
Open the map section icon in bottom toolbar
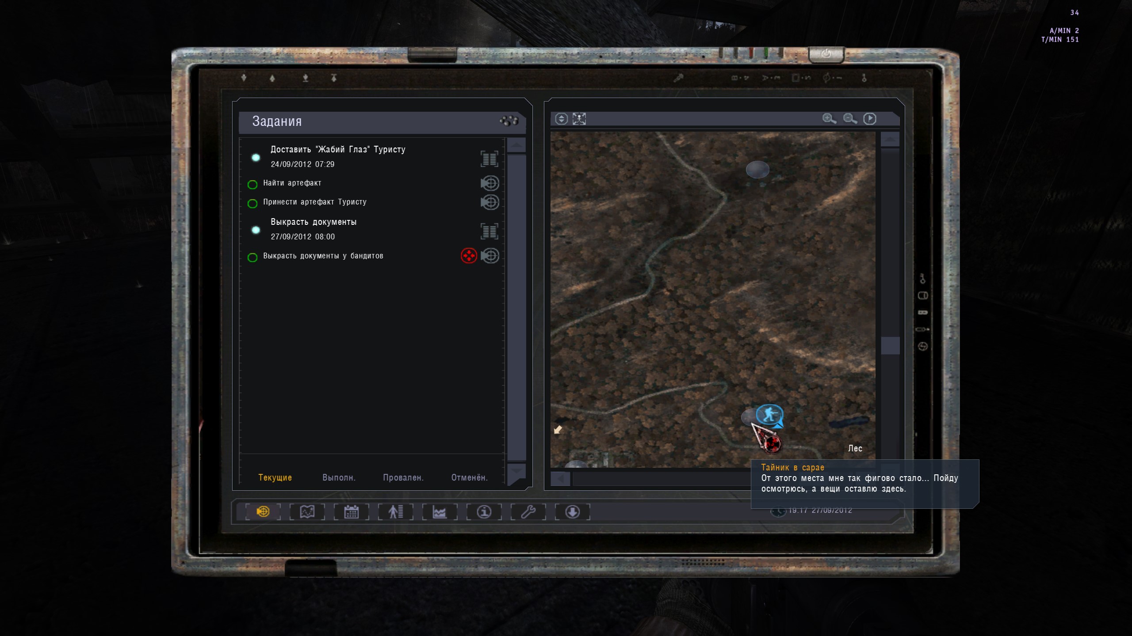point(307,511)
